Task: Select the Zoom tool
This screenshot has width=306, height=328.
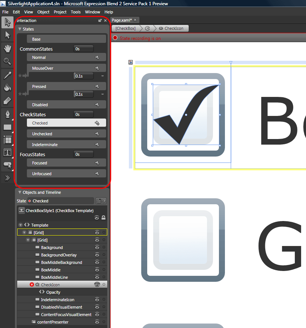Action: coord(7,61)
